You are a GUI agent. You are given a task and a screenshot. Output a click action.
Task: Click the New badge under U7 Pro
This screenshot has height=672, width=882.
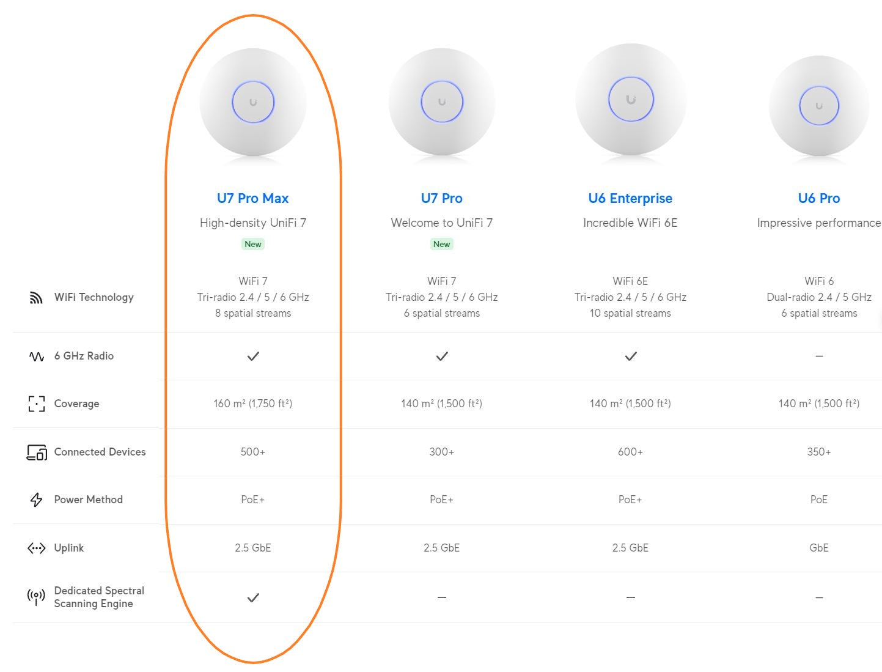click(x=442, y=244)
